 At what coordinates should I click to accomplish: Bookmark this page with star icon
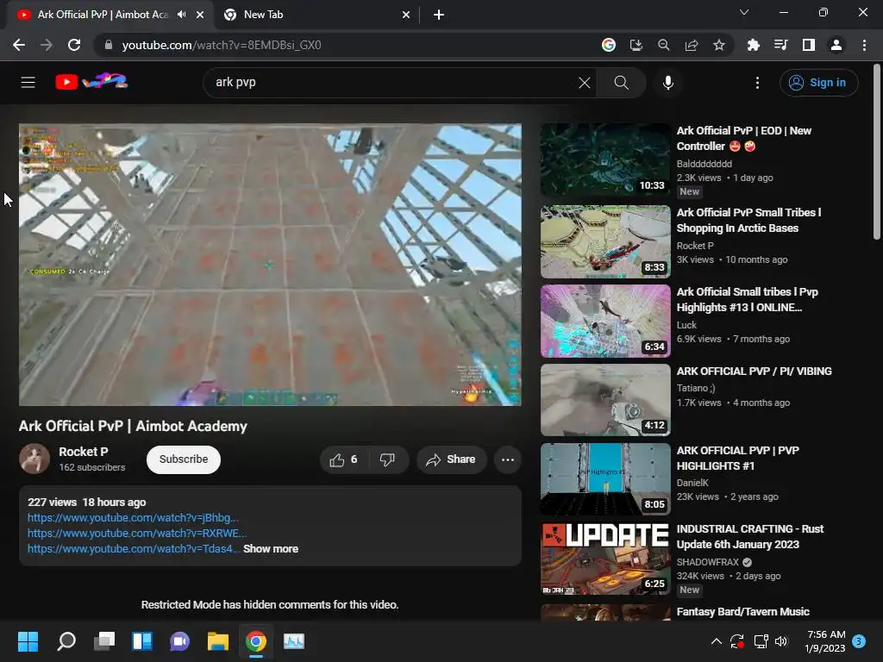[719, 45]
